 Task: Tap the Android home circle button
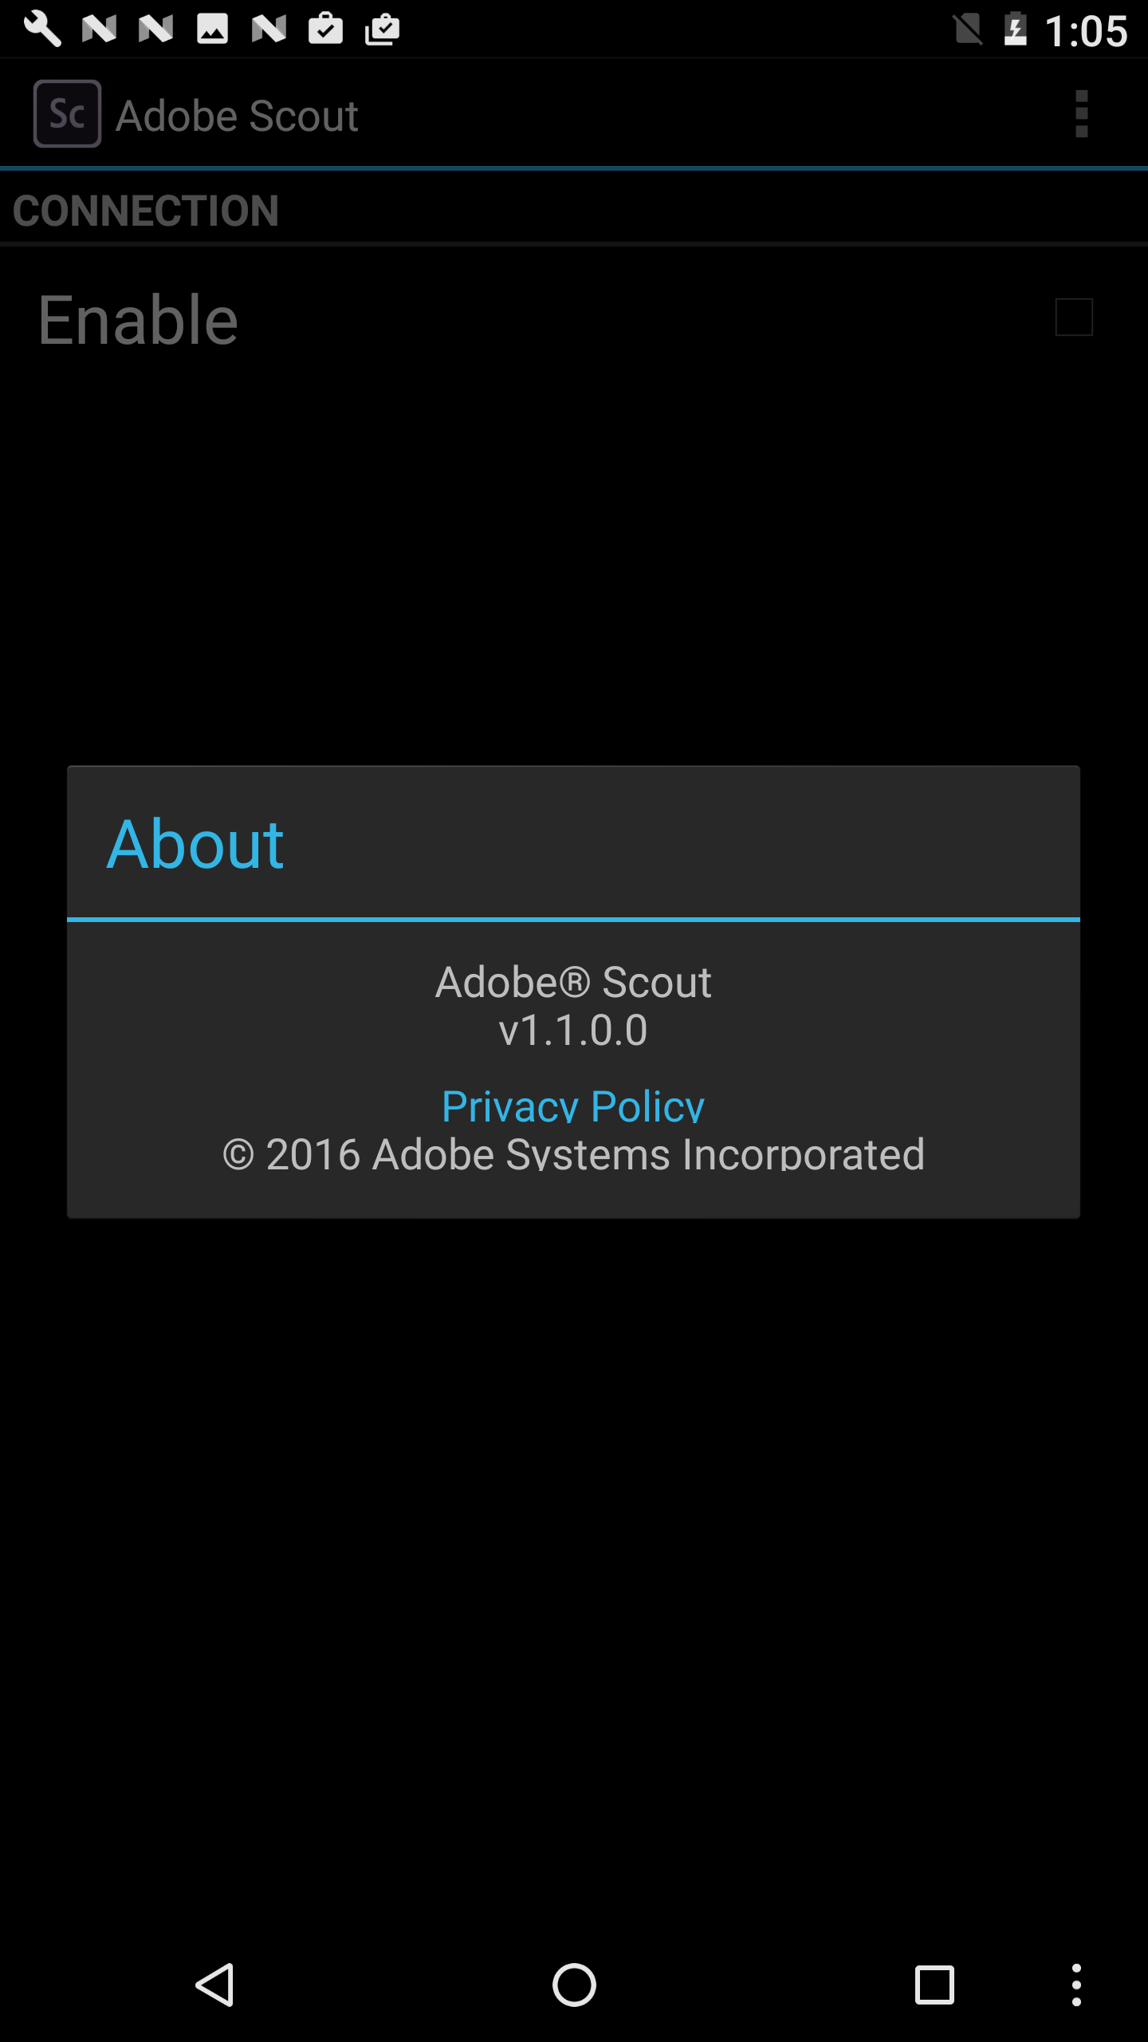point(574,1985)
